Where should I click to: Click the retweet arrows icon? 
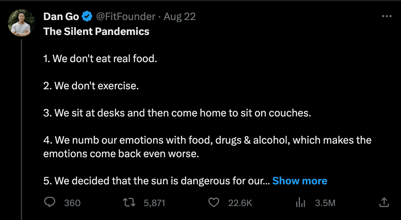click(x=129, y=203)
